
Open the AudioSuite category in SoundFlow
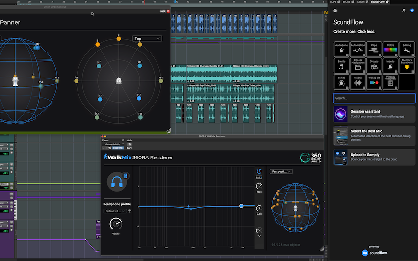tap(341, 49)
